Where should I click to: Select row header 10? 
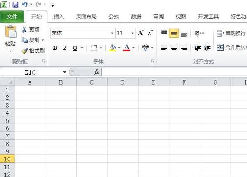click(x=7, y=159)
